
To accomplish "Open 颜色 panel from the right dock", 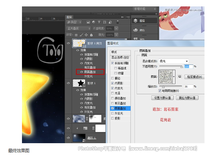I will click(x=144, y=30).
